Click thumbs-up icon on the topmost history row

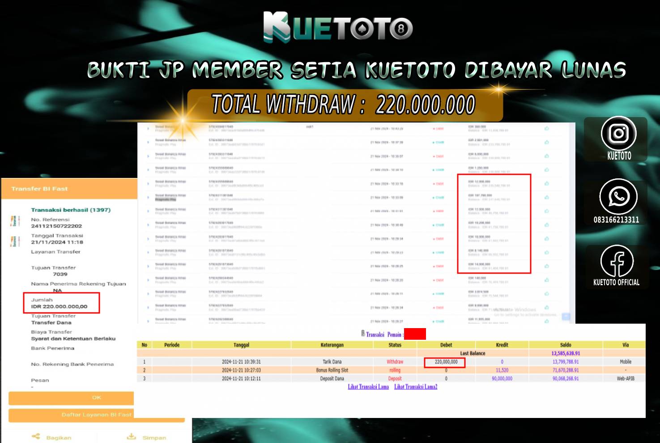coord(546,129)
